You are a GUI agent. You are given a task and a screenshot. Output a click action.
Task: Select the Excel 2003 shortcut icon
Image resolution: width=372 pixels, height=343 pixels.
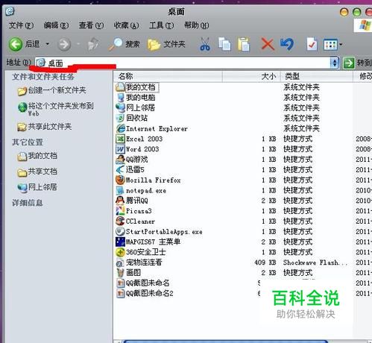120,139
